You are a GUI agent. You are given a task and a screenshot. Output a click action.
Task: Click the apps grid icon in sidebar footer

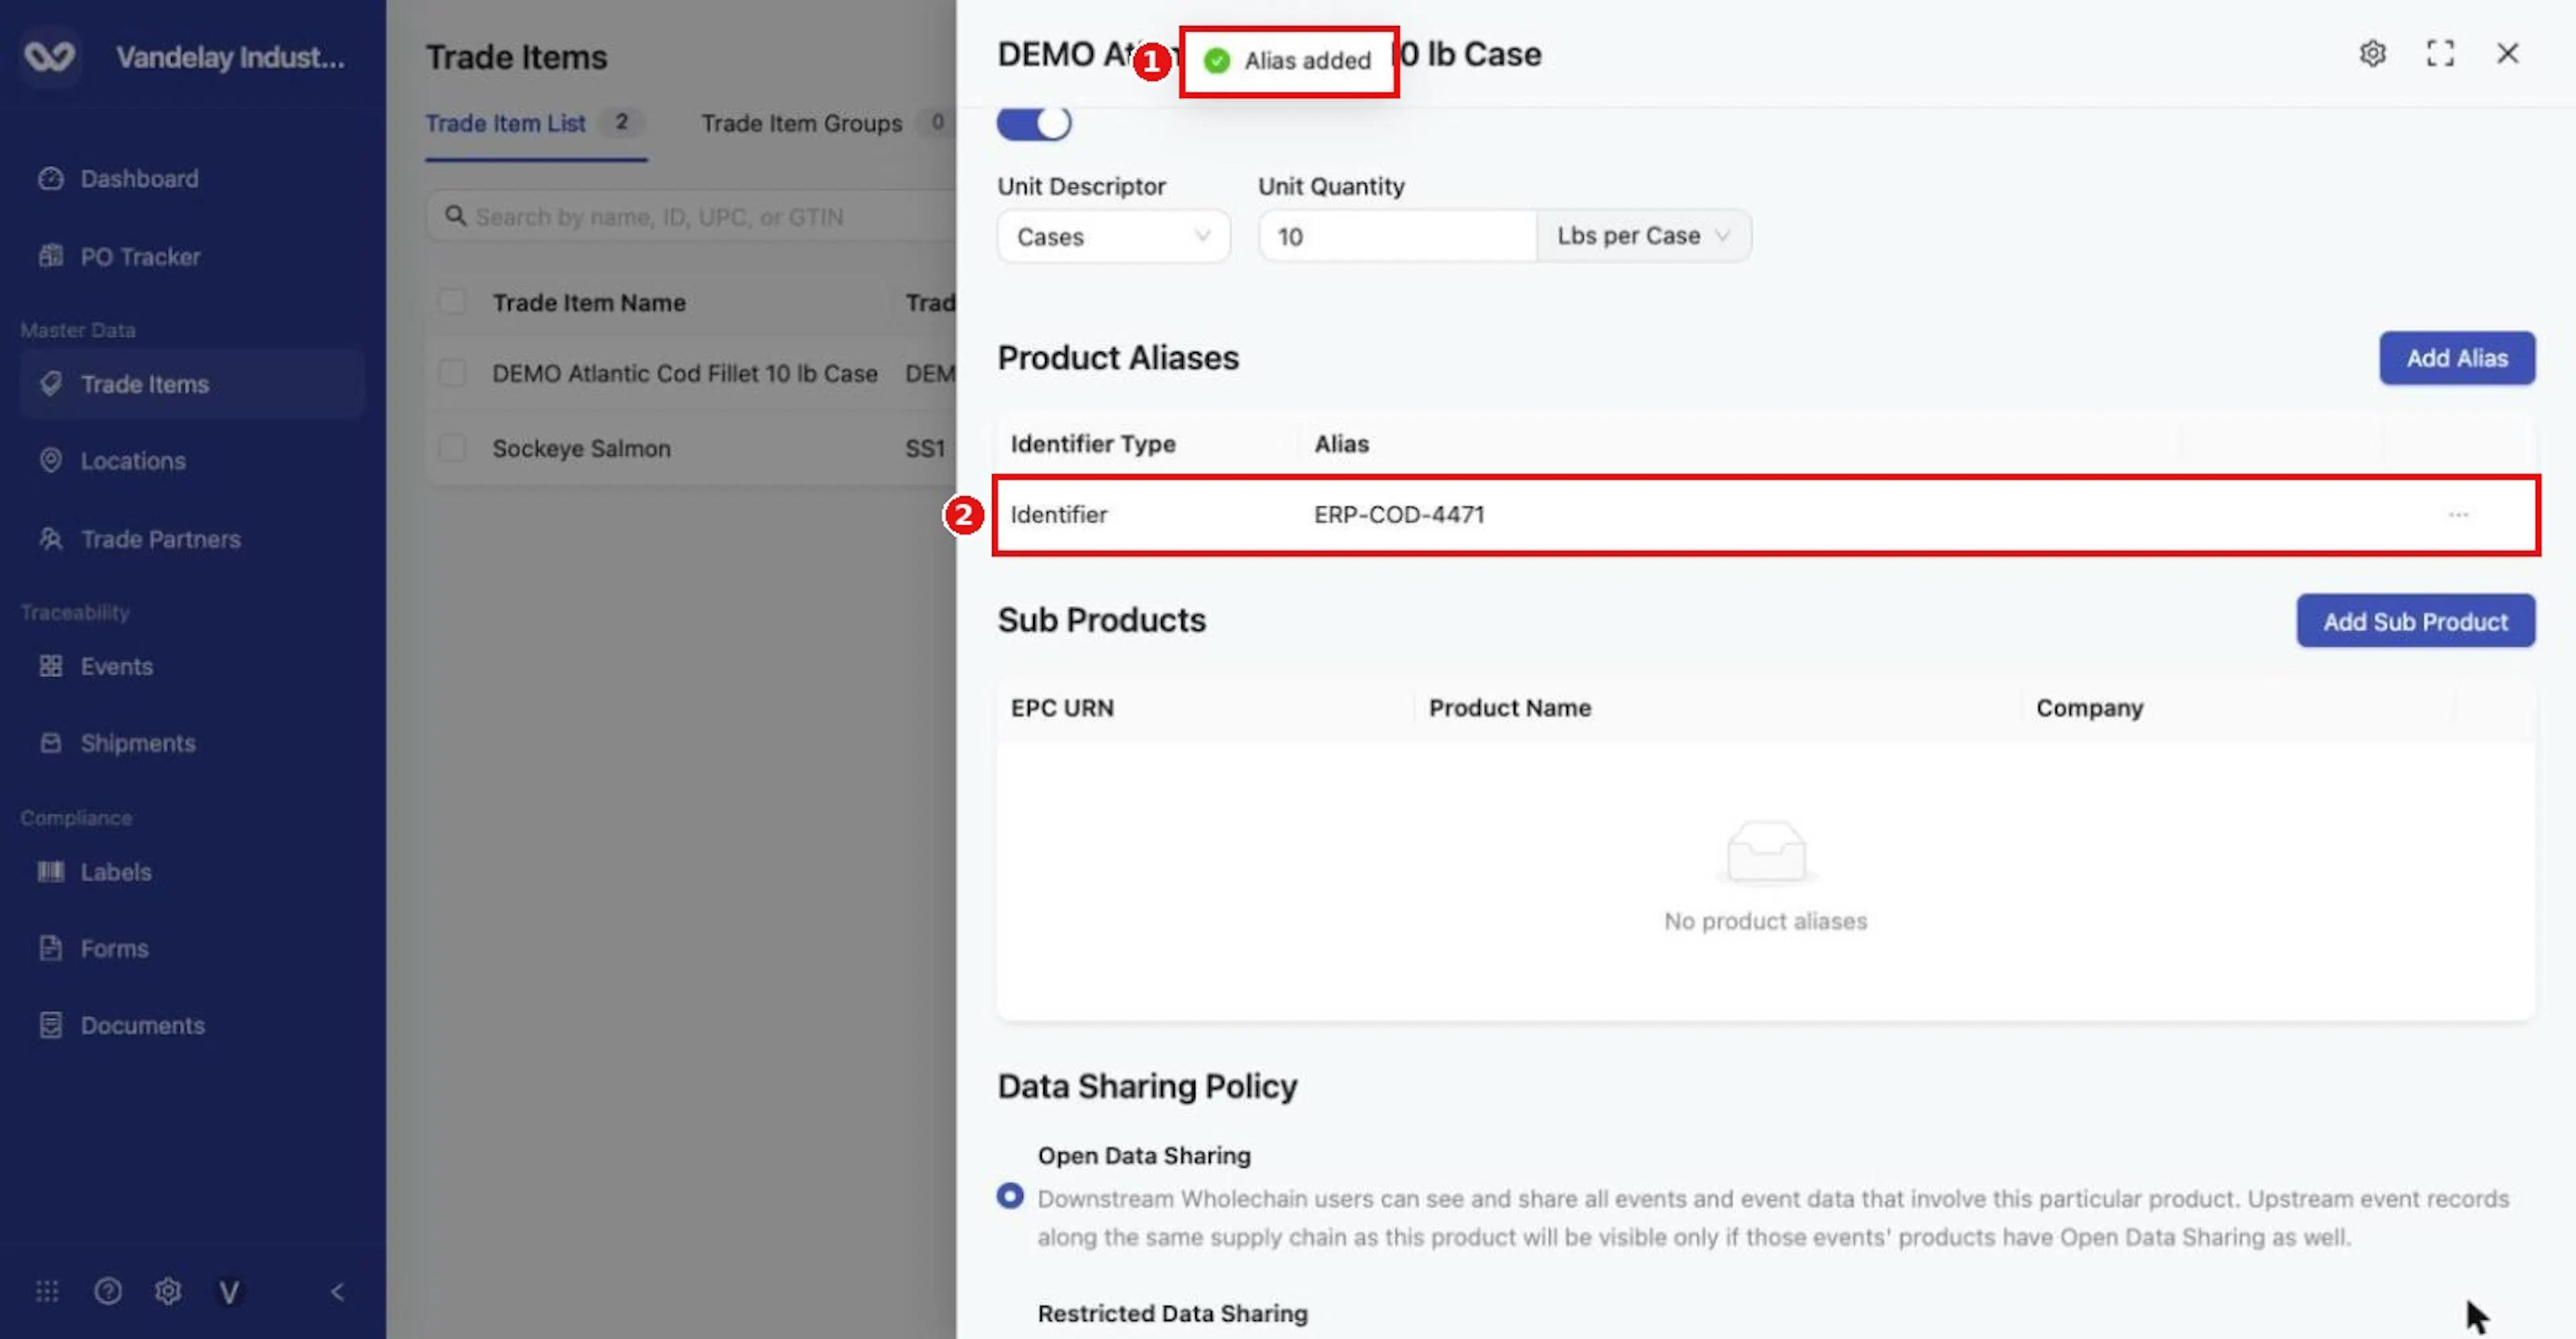(47, 1291)
